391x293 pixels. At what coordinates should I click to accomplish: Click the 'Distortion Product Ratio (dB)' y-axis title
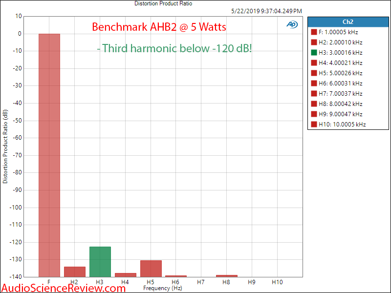(x=5, y=146)
